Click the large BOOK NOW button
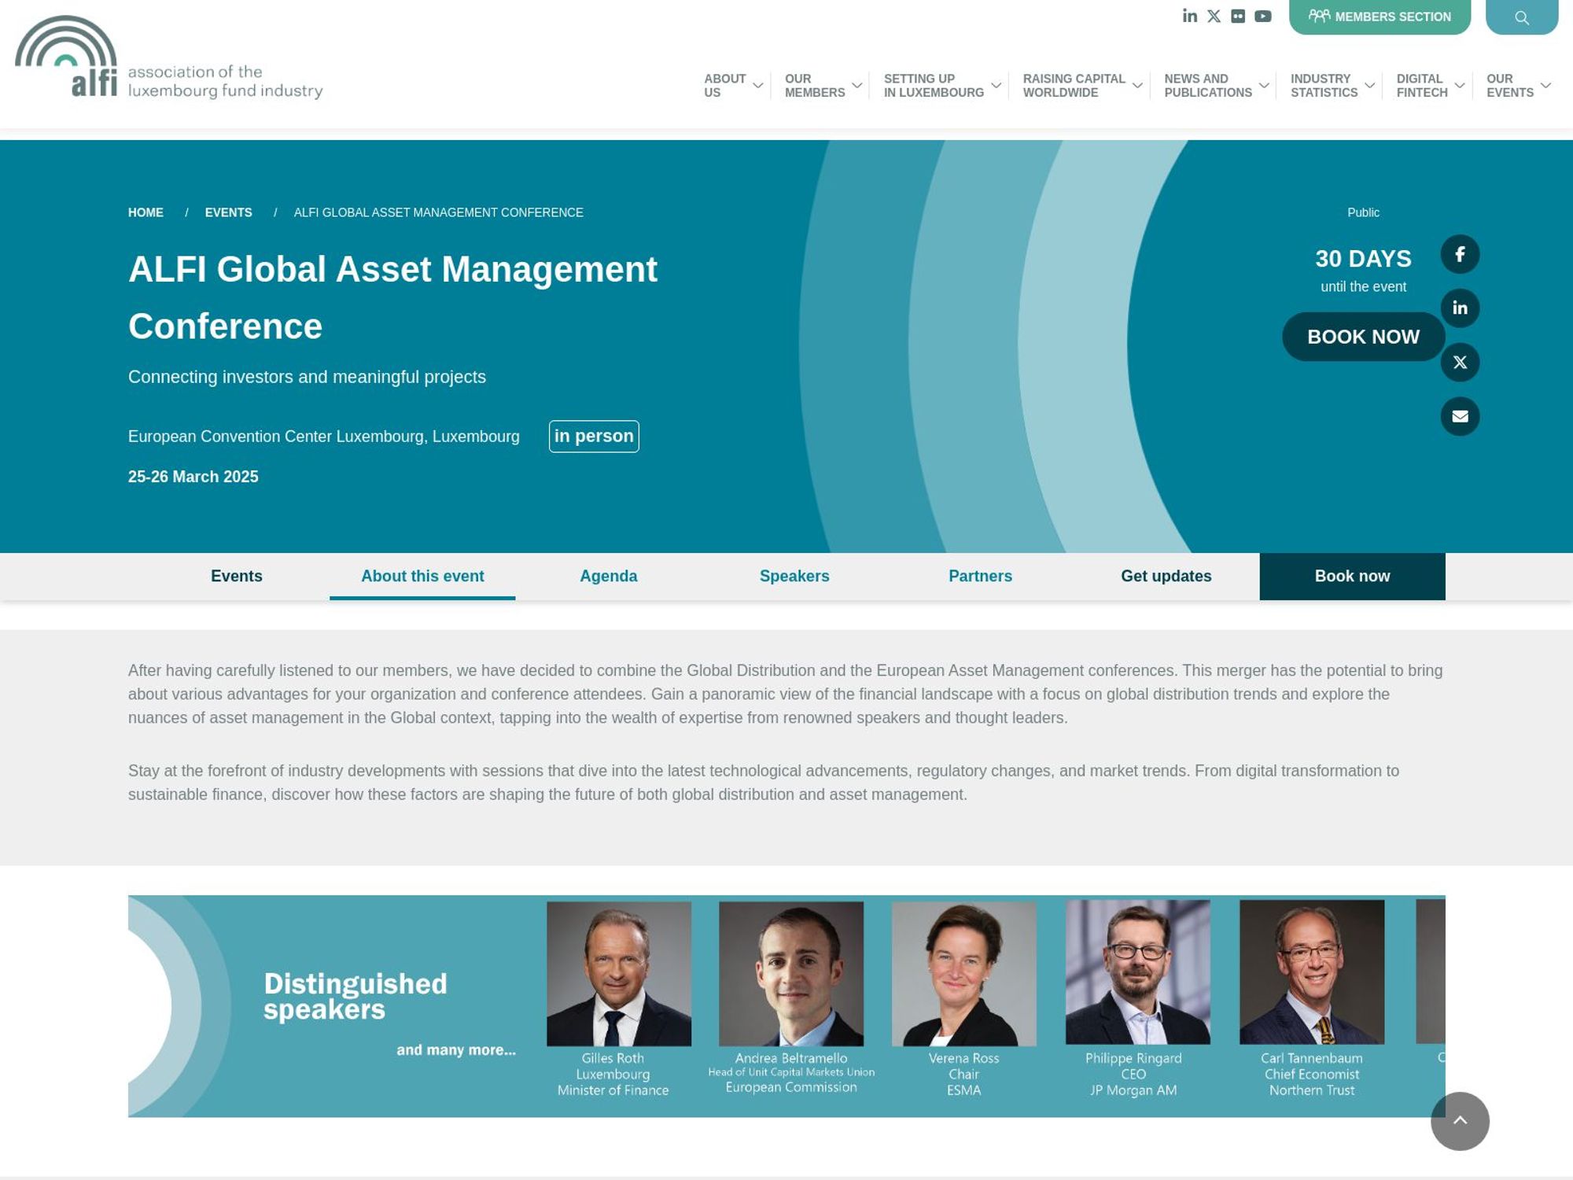The height and width of the screenshot is (1180, 1573). click(1363, 337)
